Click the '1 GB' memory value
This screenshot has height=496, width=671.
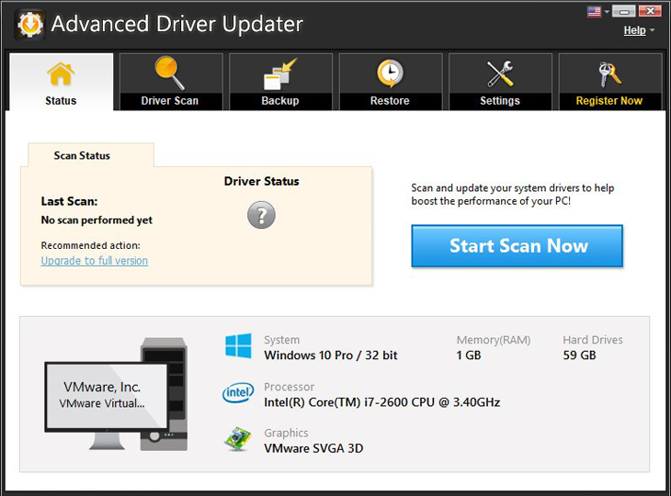469,355
